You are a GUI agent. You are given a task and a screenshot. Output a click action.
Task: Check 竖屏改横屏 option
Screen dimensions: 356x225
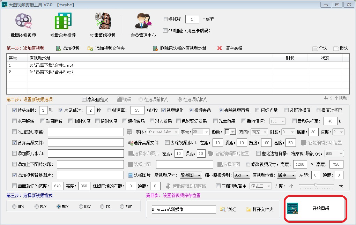(x=286, y=110)
